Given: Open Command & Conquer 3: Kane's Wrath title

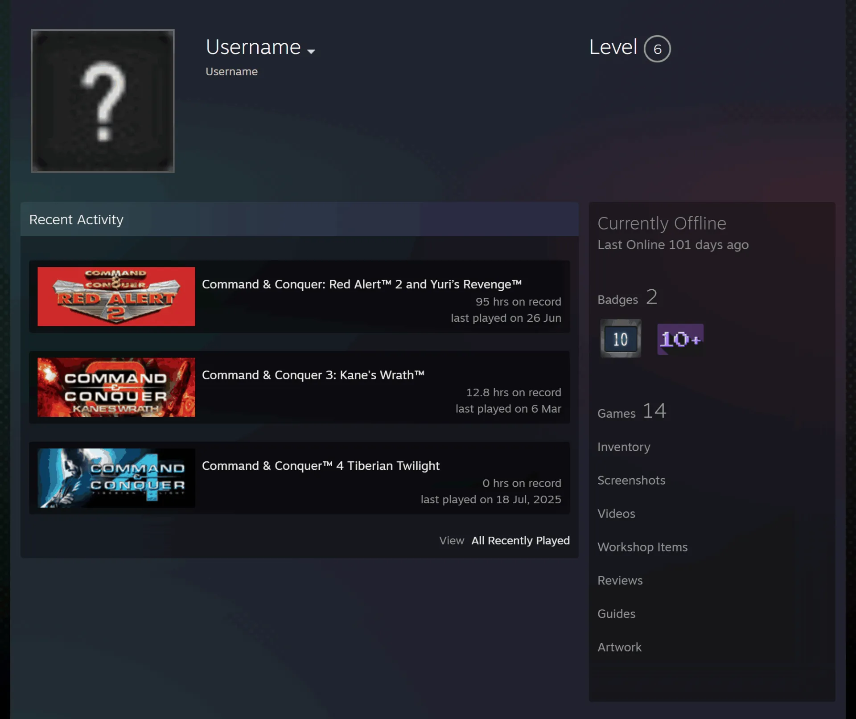Looking at the screenshot, I should click(x=313, y=375).
